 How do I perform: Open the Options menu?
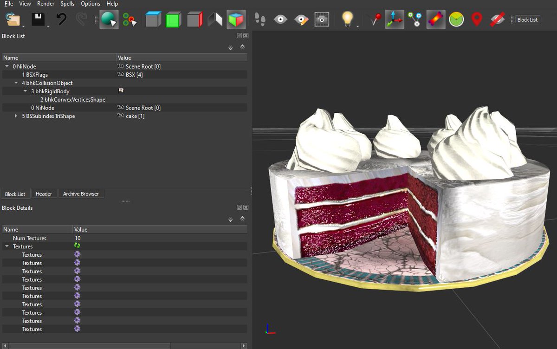[90, 4]
